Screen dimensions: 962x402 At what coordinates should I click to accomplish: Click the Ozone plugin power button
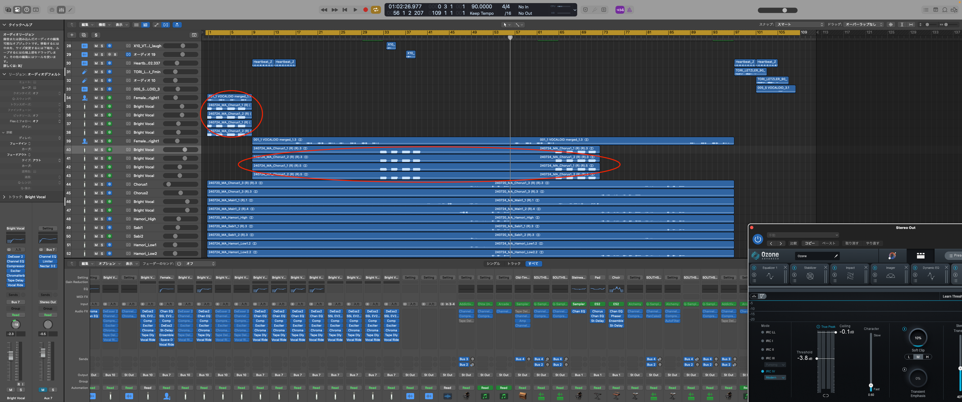click(757, 239)
